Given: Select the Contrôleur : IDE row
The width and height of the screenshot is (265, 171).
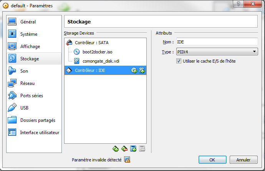Looking at the screenshot, I should tap(105, 70).
